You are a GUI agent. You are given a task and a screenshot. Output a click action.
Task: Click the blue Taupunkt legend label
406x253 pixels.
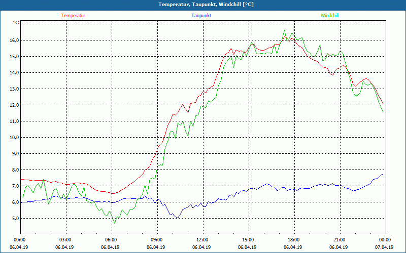coord(201,16)
